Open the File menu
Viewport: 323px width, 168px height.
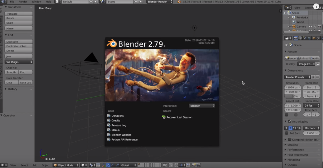(12, 2)
